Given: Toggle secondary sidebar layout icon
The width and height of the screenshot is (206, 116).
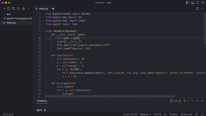Looking at the screenshot, I should click(x=197, y=3).
